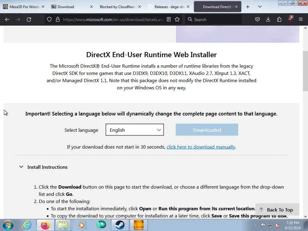The width and height of the screenshot is (308, 231).
Task: Go back to previous page
Action: point(7,20)
